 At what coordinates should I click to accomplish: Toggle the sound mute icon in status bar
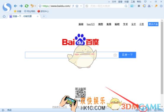137,110
